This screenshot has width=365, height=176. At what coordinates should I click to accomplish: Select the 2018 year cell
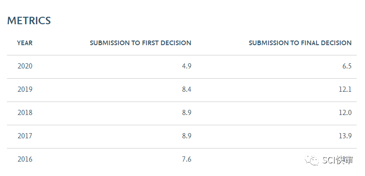tap(25, 113)
